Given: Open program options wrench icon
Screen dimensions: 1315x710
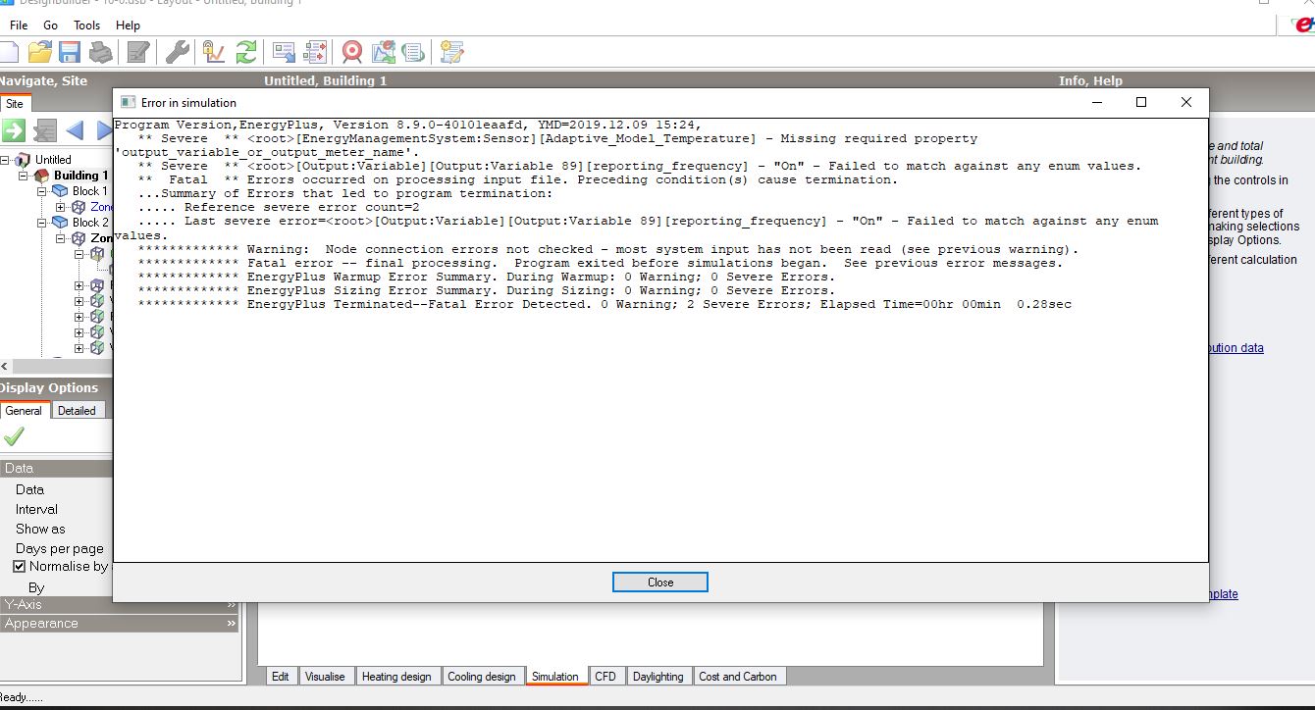Looking at the screenshot, I should click(177, 52).
